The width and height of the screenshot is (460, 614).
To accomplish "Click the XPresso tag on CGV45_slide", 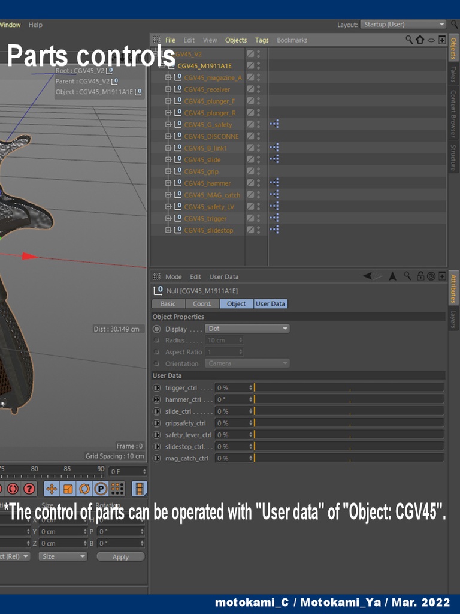I will pyautogui.click(x=274, y=159).
